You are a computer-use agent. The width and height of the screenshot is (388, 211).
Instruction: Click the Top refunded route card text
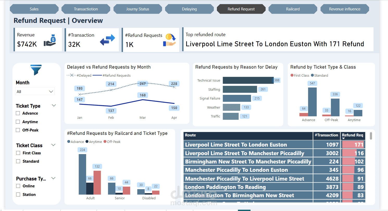[275, 44]
